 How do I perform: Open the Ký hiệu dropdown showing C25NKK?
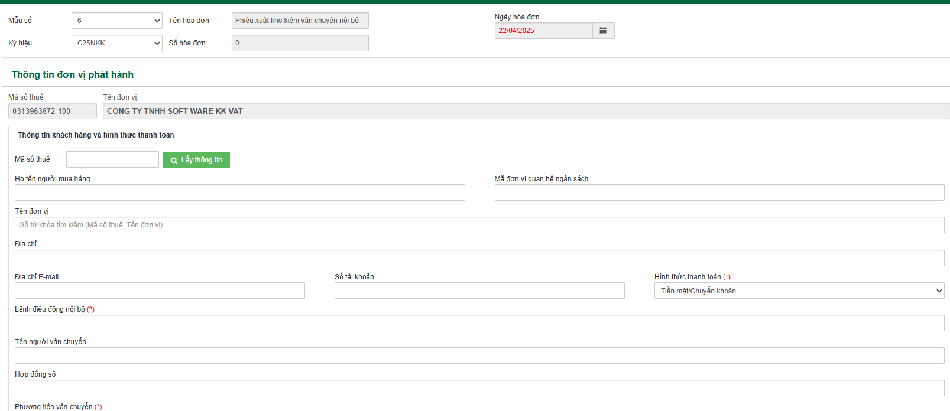[116, 43]
